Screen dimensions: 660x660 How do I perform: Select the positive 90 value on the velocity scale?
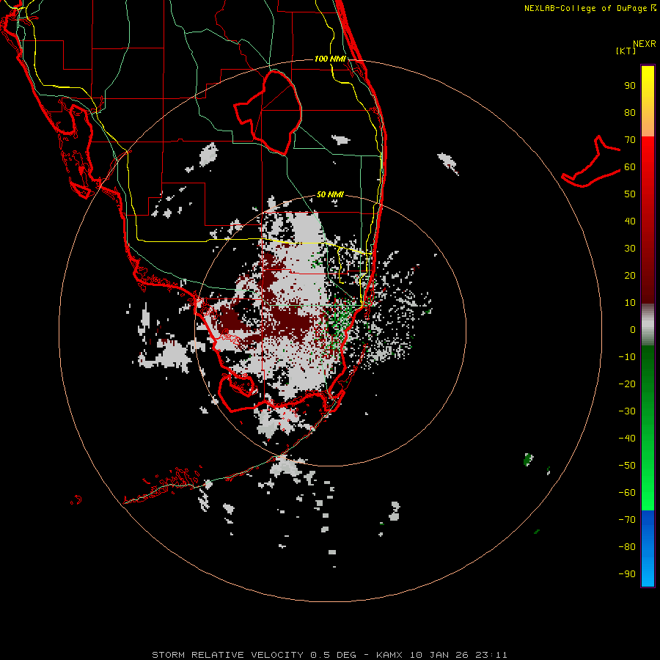pyautogui.click(x=630, y=86)
